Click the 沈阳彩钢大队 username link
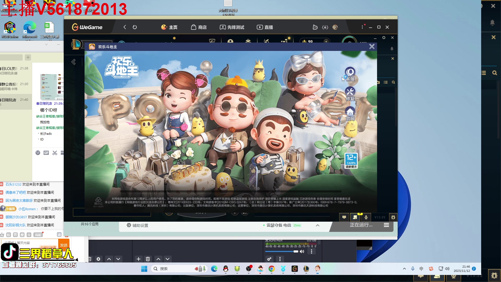Image resolution: width=501 pixels, height=282 pixels. pos(16,225)
